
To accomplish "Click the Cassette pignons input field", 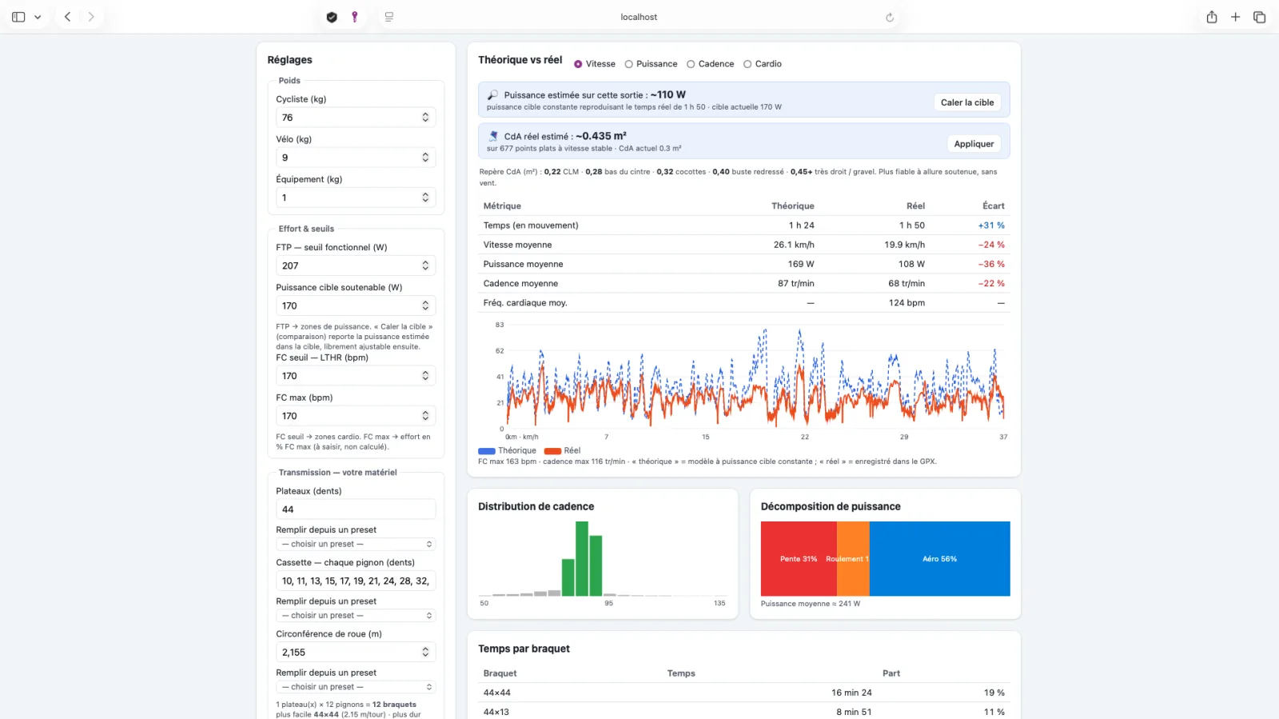I will (x=356, y=581).
